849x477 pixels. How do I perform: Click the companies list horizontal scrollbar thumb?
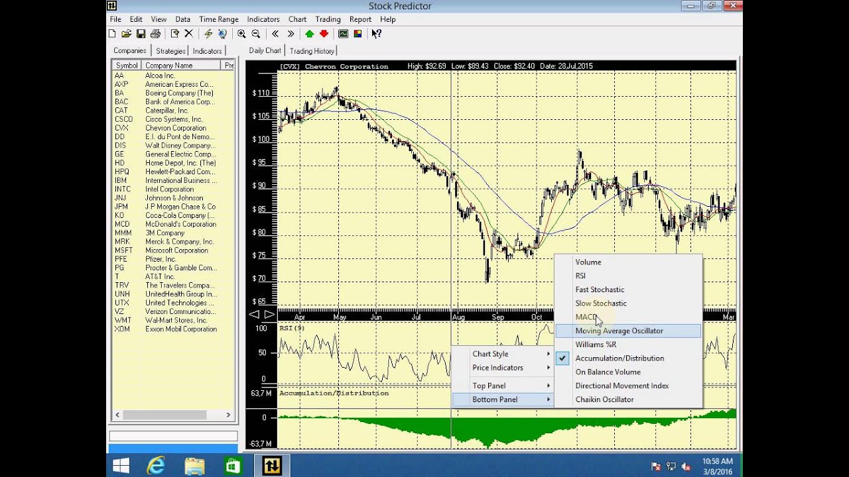(x=164, y=415)
